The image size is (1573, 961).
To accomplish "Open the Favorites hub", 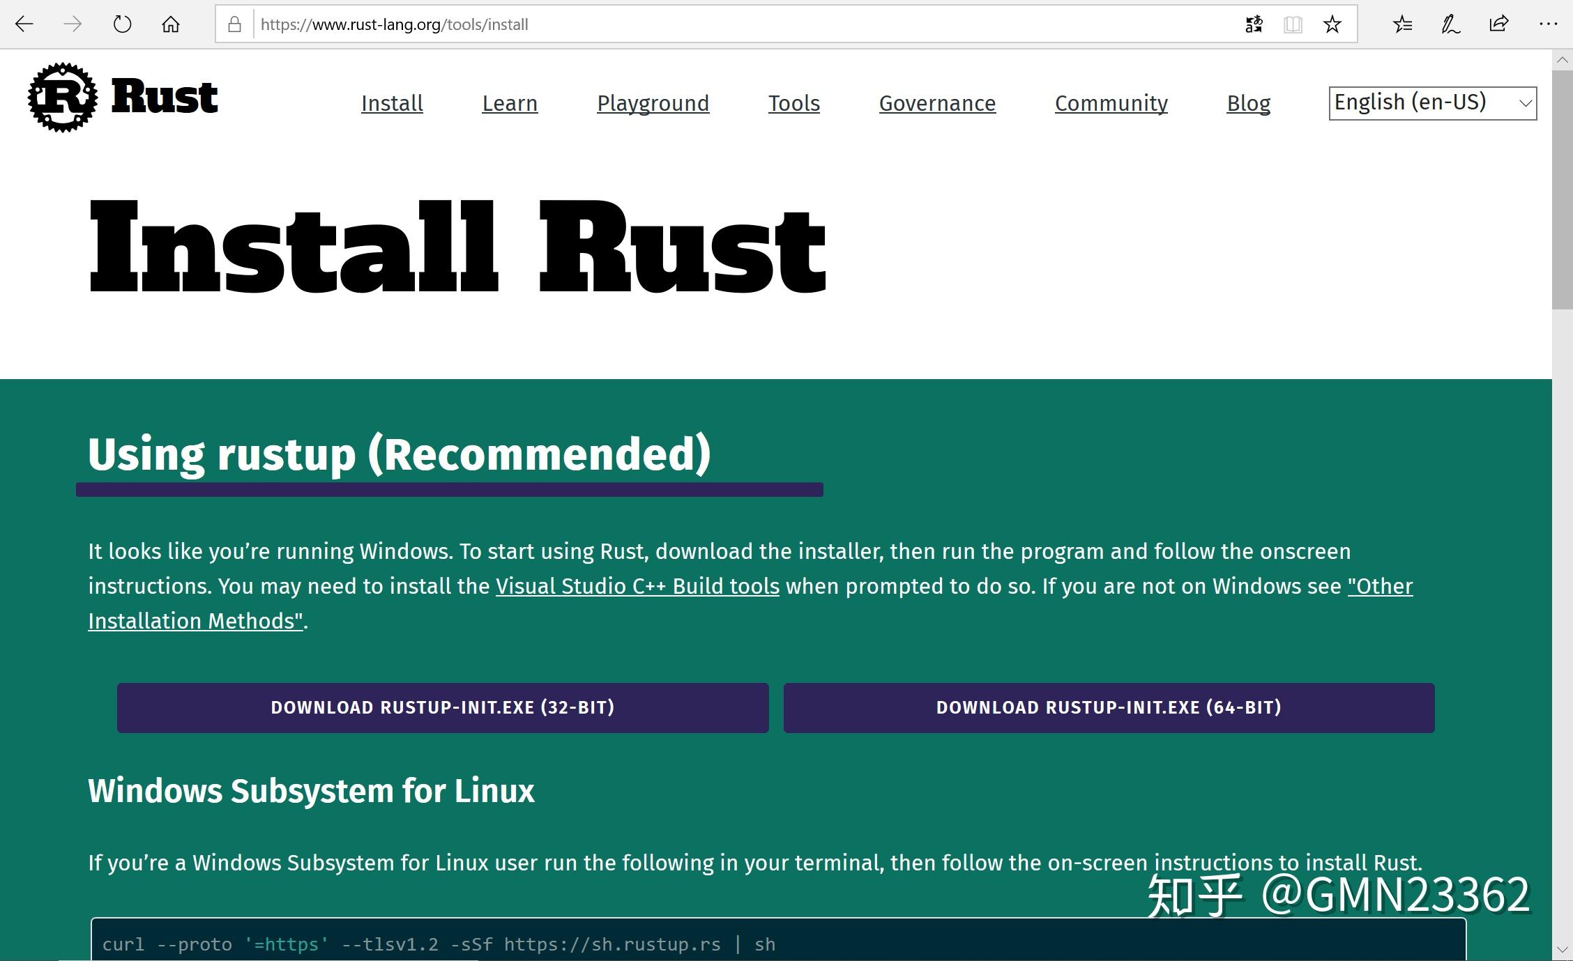I will click(1402, 23).
